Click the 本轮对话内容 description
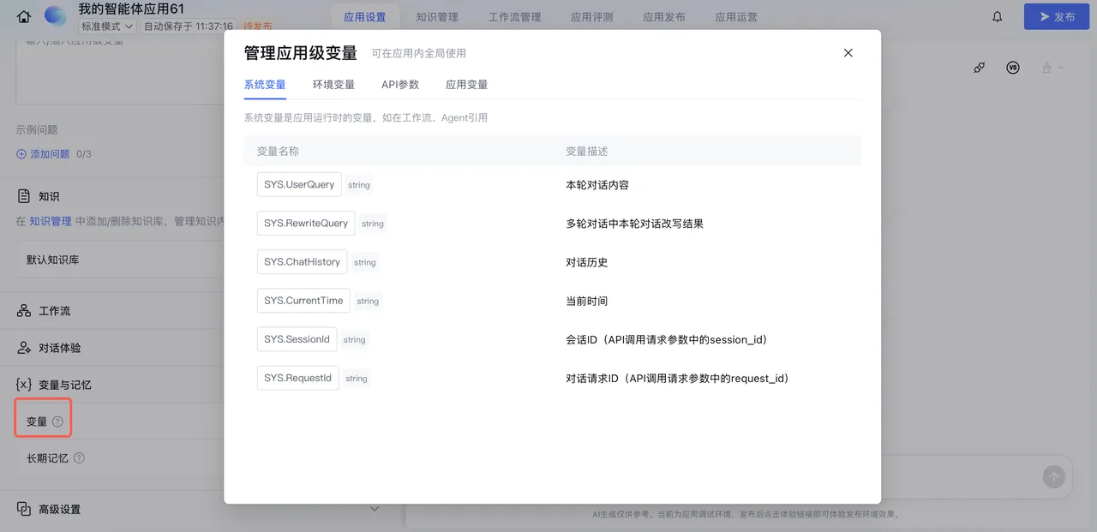Viewport: 1097px width, 532px height. pos(597,185)
